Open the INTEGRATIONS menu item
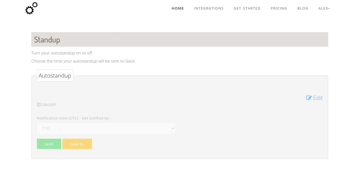The image size is (345, 172). coord(209,8)
